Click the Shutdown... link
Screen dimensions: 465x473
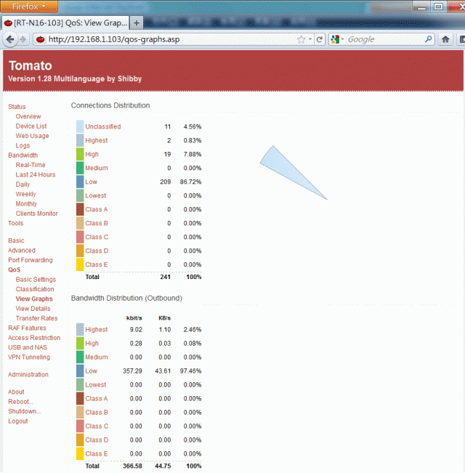point(25,411)
